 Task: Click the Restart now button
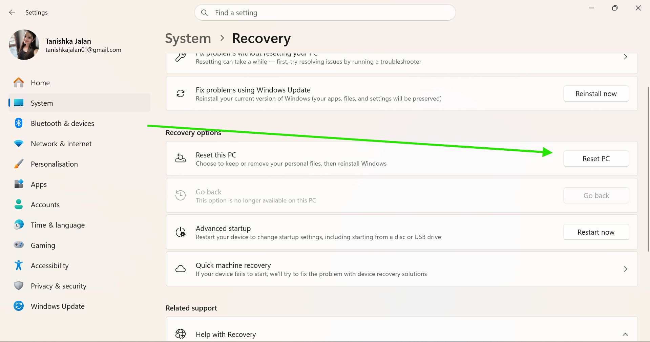596,232
